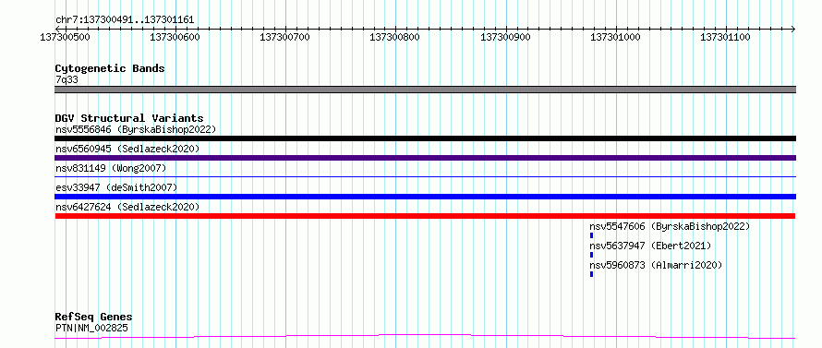Open variant nsv5547606 (ByrskaBishop2022) label

point(670,226)
